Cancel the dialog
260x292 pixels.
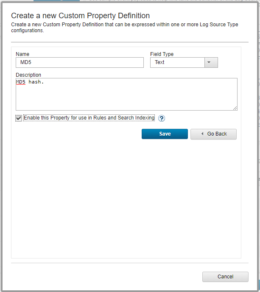pos(225,277)
